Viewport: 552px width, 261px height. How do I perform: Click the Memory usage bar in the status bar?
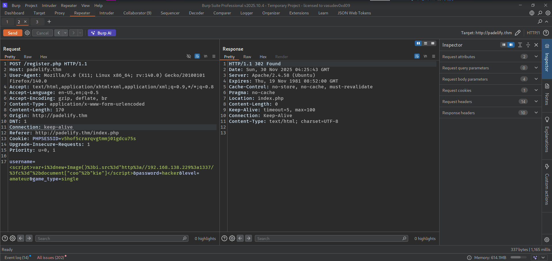coord(518,258)
